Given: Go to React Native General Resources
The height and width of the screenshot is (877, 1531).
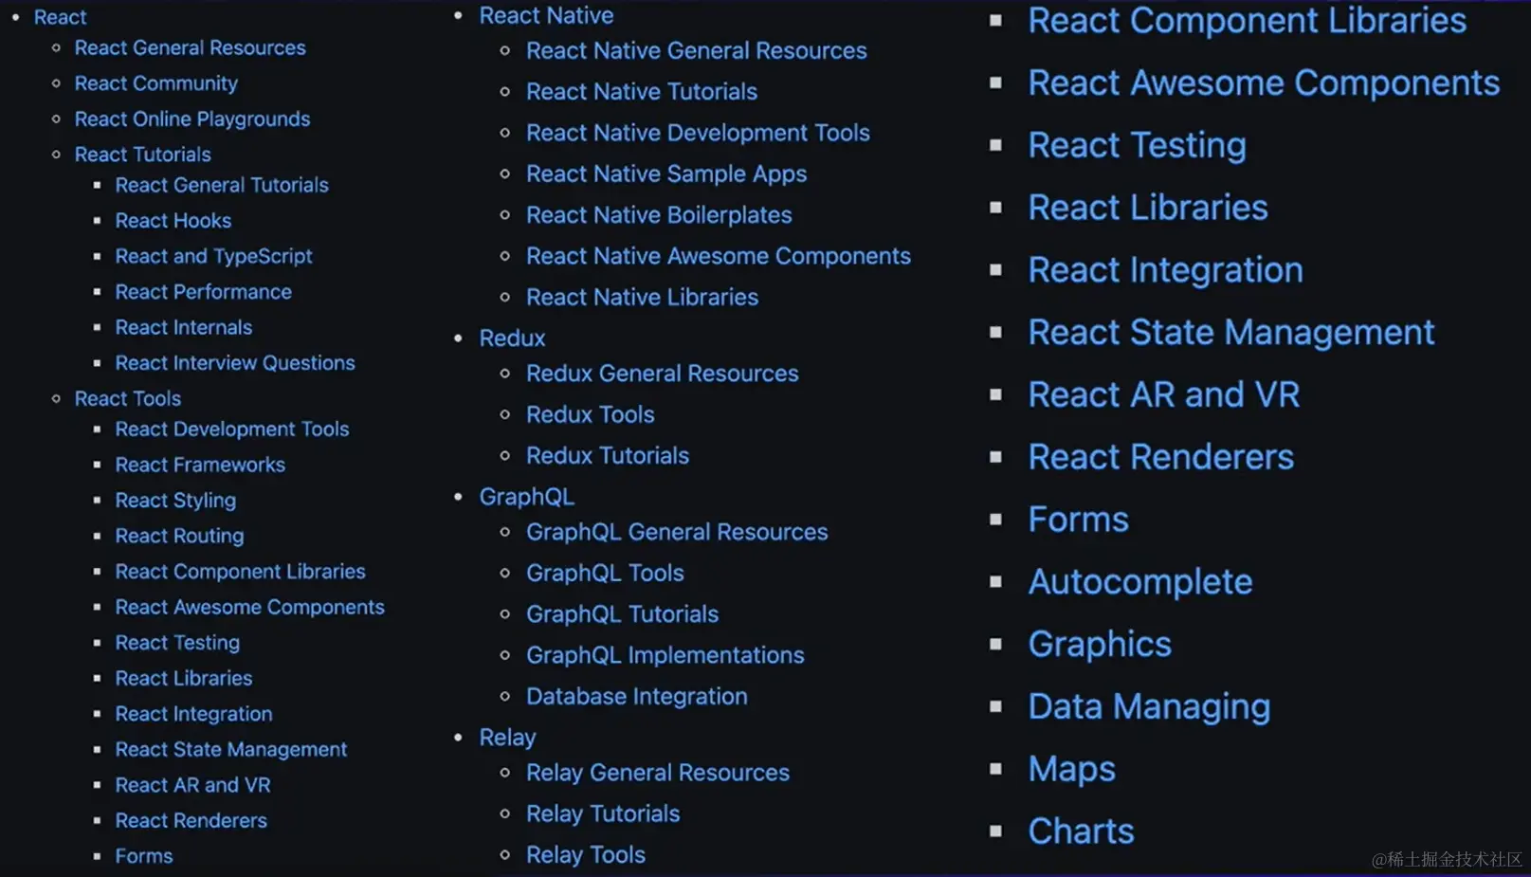Looking at the screenshot, I should point(696,50).
